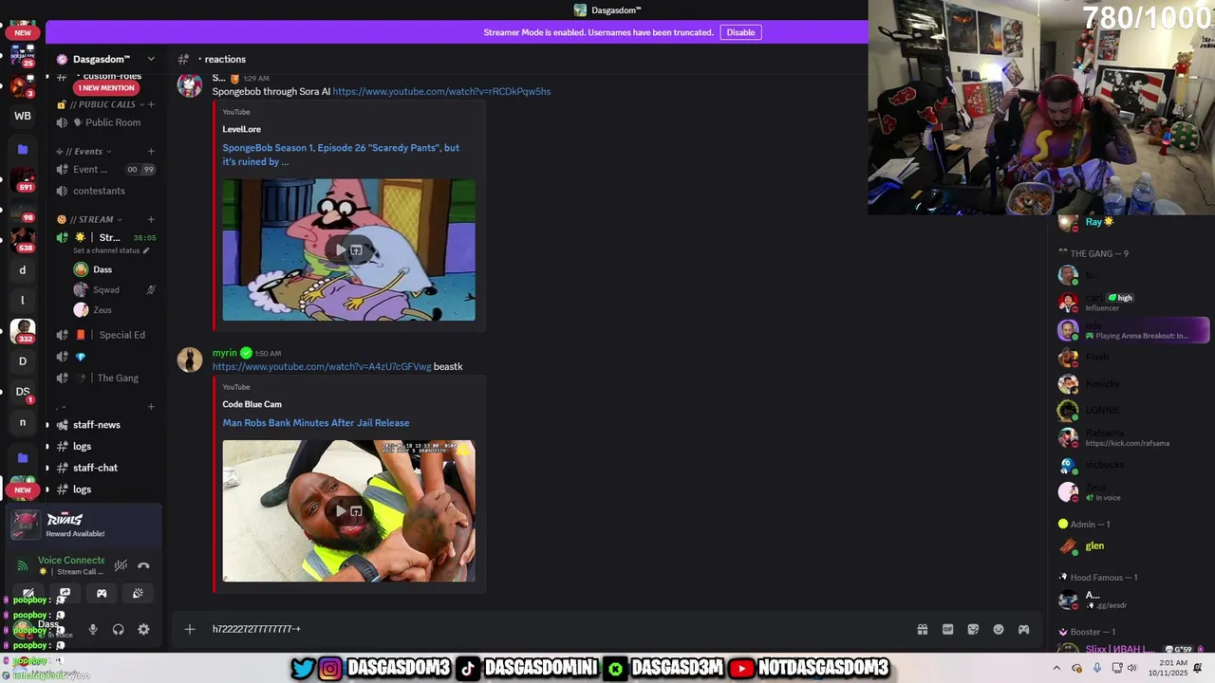Open the sticker picker
The height and width of the screenshot is (683, 1215).
(973, 629)
